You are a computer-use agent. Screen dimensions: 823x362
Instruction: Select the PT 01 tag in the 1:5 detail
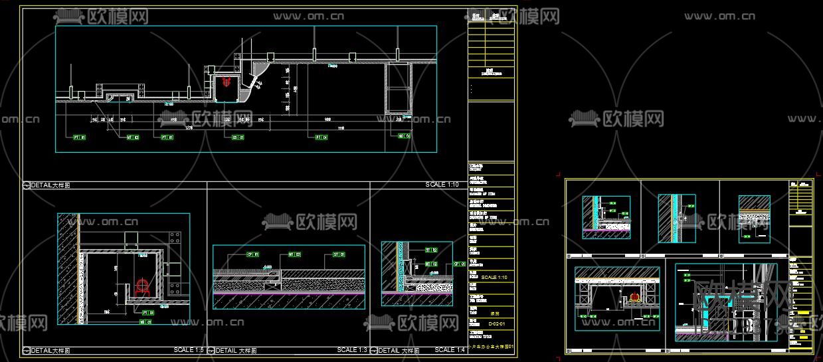[147, 312]
